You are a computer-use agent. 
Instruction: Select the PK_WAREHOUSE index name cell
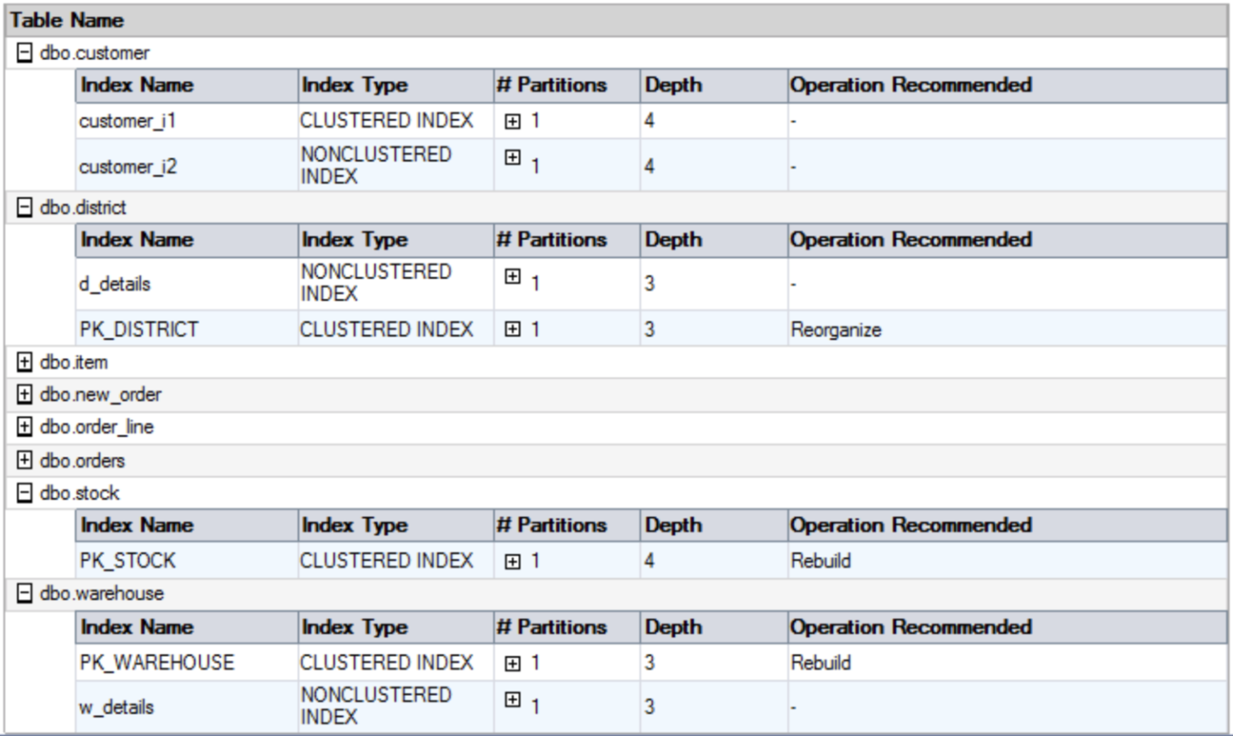(x=187, y=663)
